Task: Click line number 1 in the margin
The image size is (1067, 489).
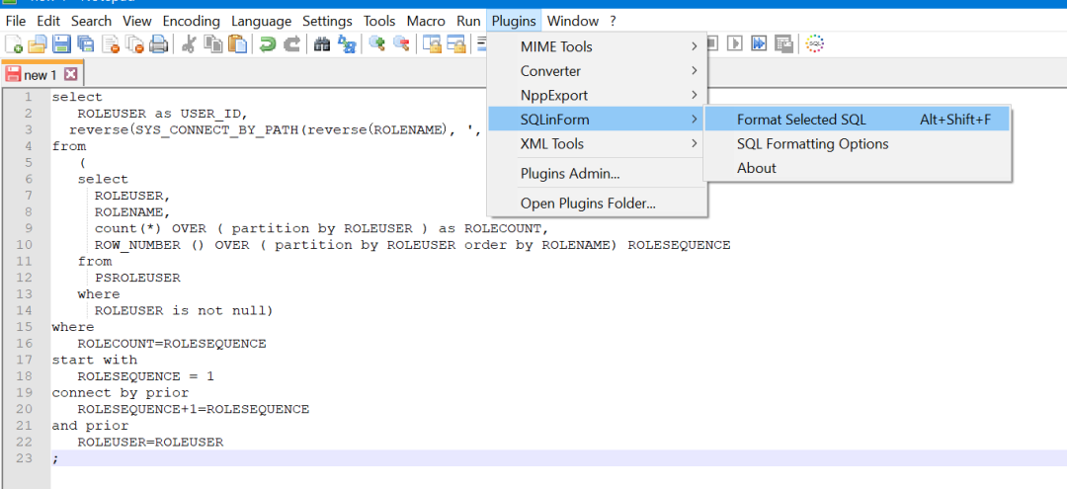Action: (28, 97)
